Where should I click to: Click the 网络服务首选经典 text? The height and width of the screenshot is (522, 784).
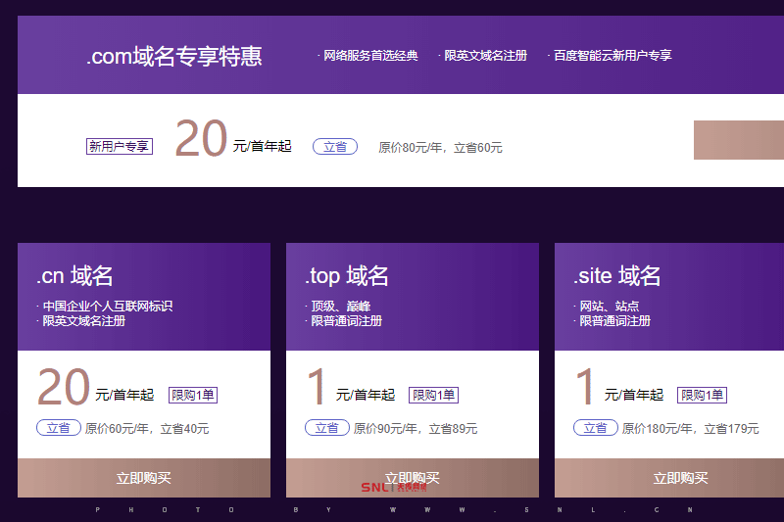(370, 56)
